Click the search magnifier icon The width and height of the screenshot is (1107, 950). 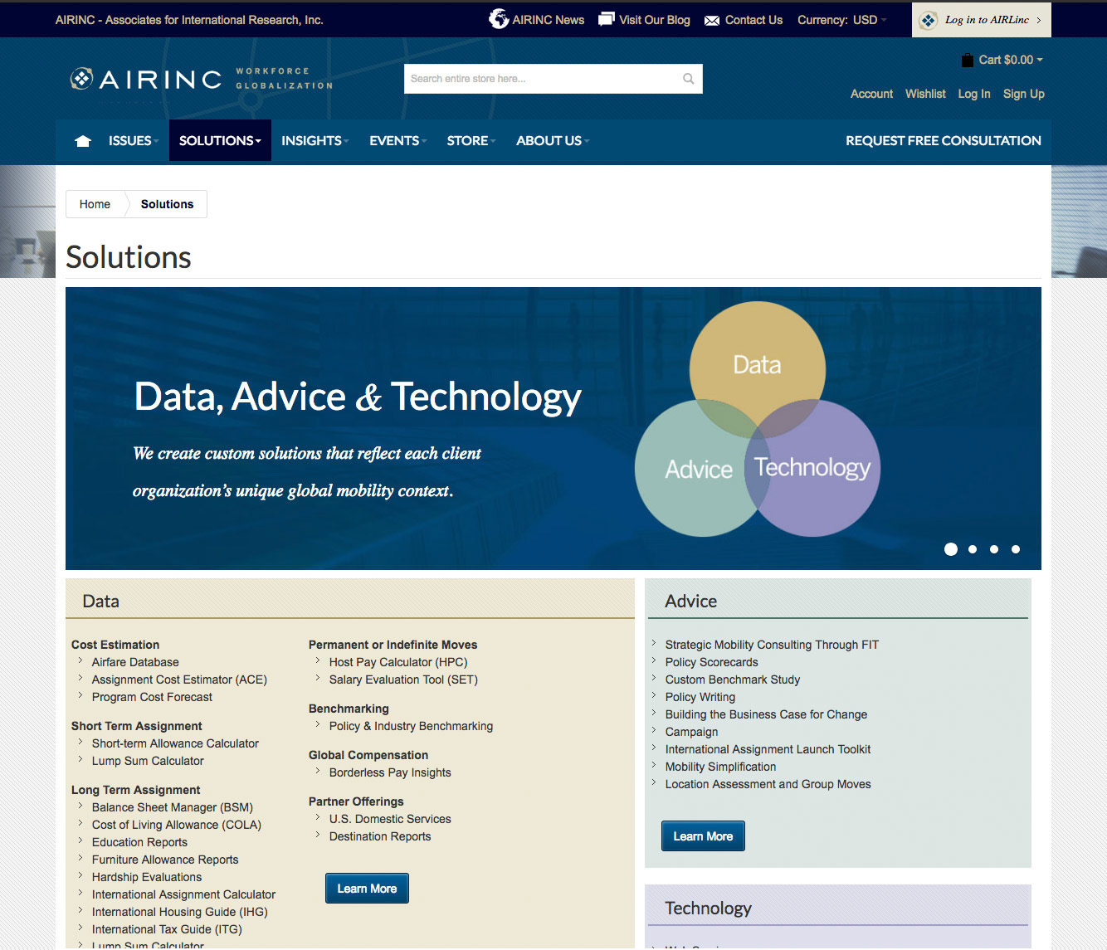688,79
